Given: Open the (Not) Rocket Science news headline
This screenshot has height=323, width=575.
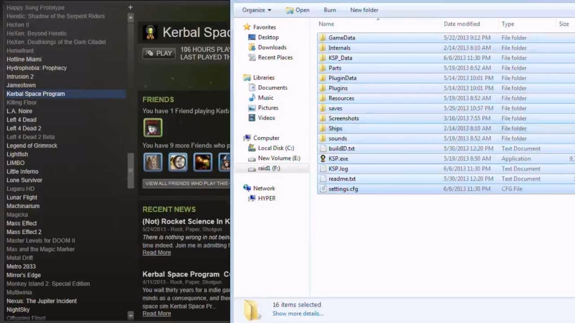Looking at the screenshot, I should (x=186, y=221).
